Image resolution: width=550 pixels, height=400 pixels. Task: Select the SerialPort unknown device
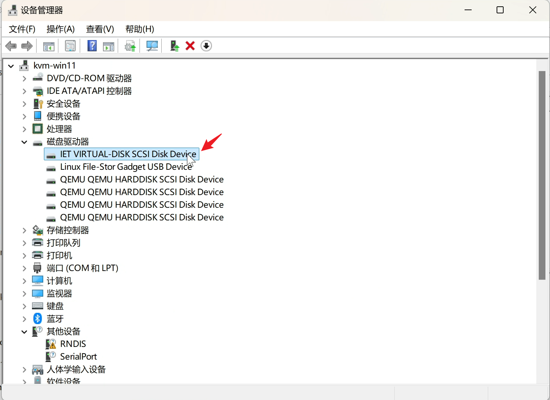[78, 357]
